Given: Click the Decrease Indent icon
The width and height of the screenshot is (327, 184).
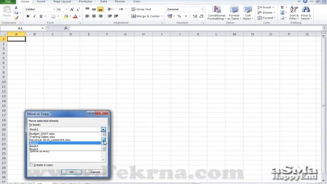Looking at the screenshot, I should coord(109,16).
